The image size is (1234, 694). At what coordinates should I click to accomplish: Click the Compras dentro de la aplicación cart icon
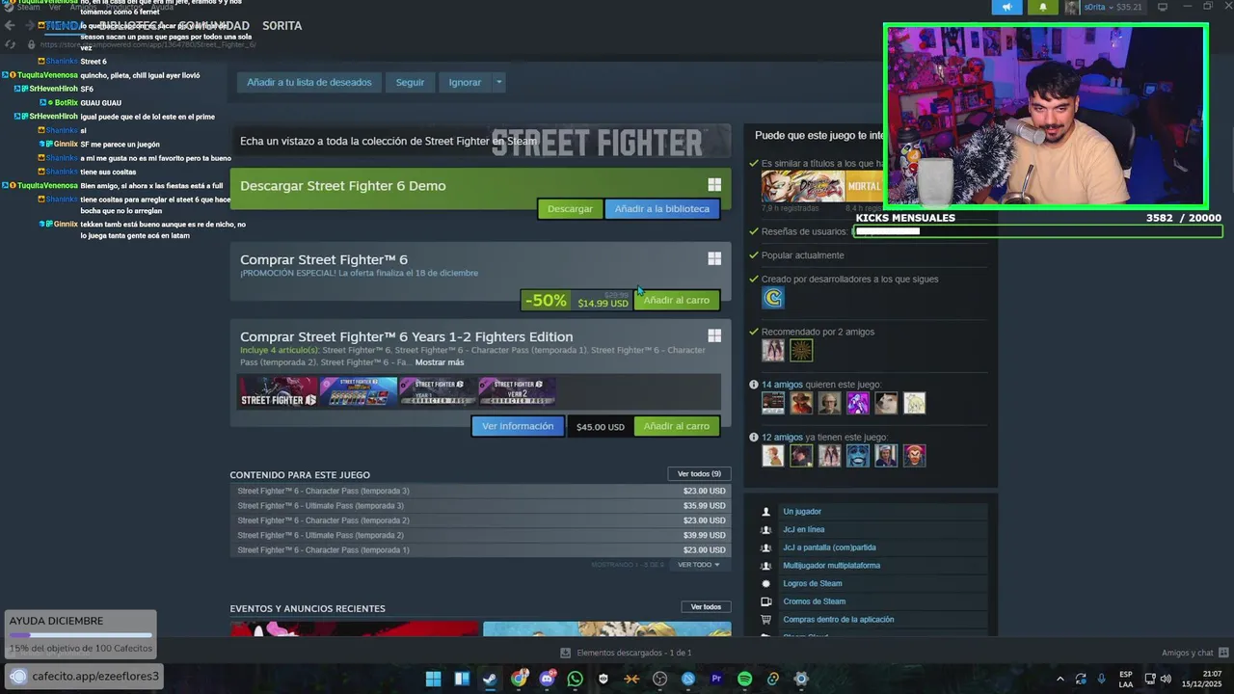[x=766, y=620]
